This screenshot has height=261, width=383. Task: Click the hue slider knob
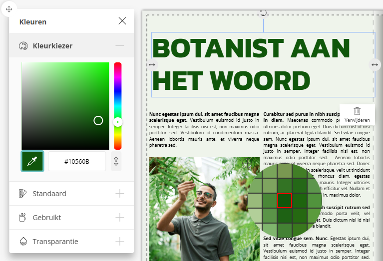point(118,122)
